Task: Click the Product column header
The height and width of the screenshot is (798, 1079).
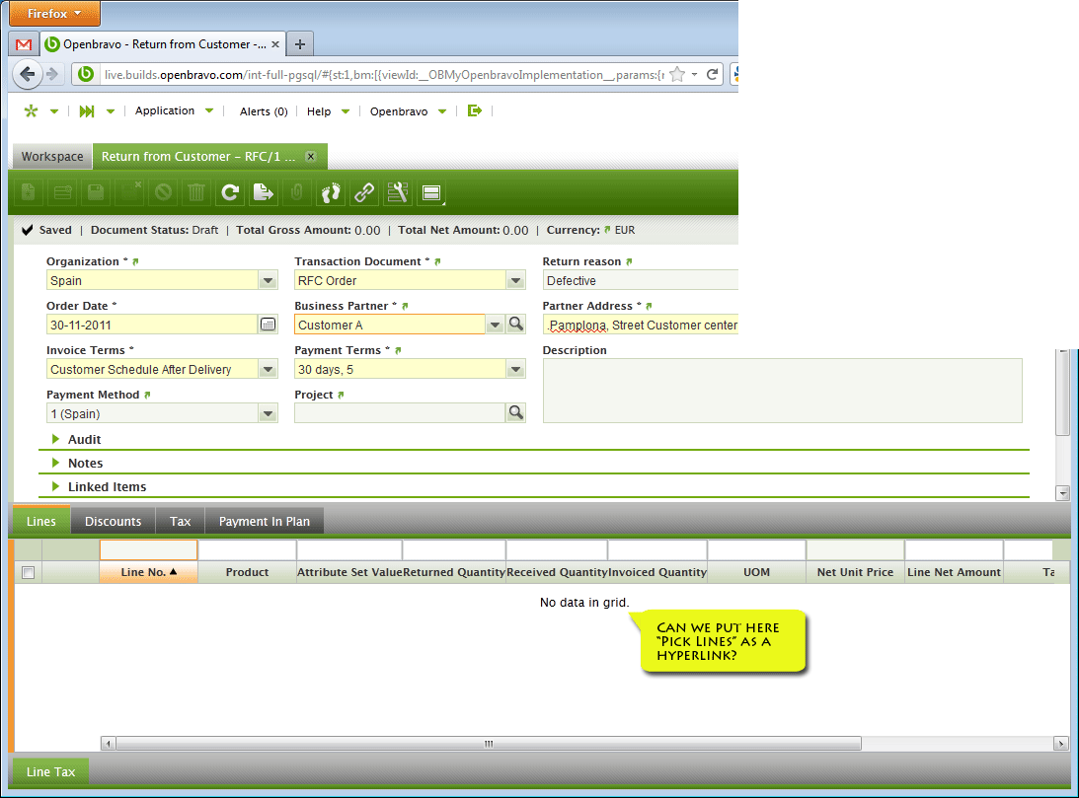Action: [x=247, y=572]
